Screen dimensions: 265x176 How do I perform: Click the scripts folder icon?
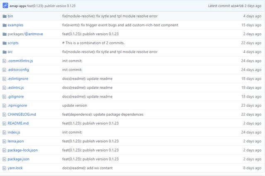5,43
